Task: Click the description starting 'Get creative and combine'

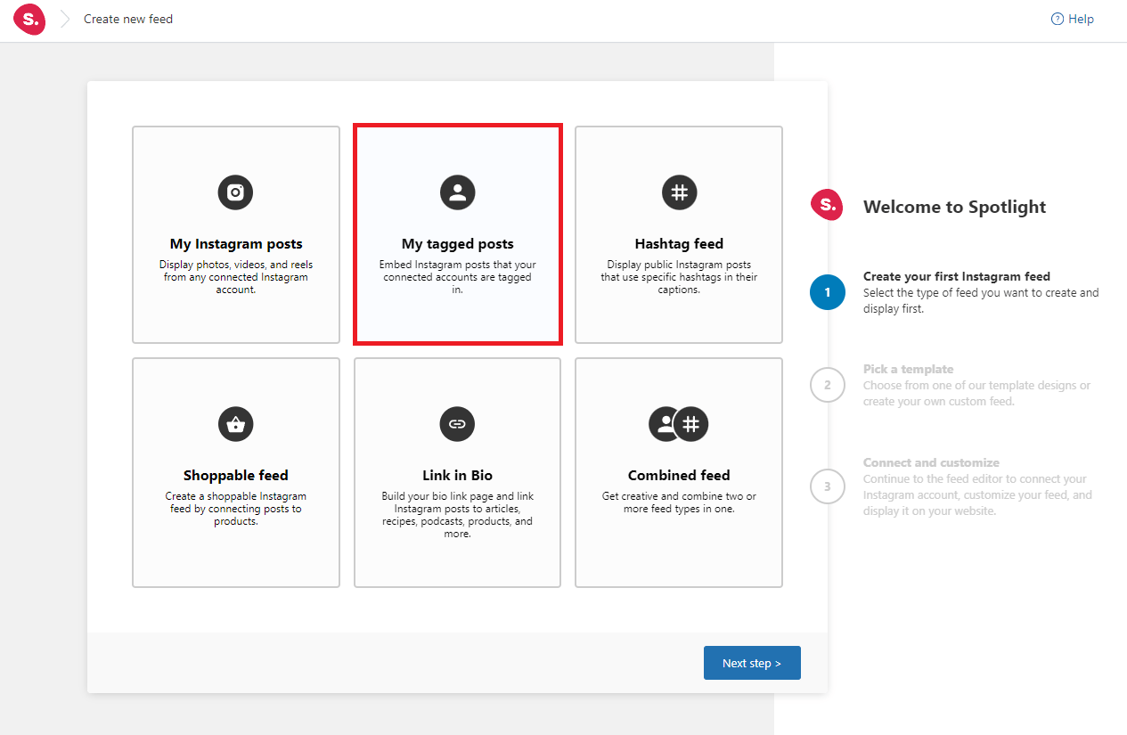Action: coord(679,502)
